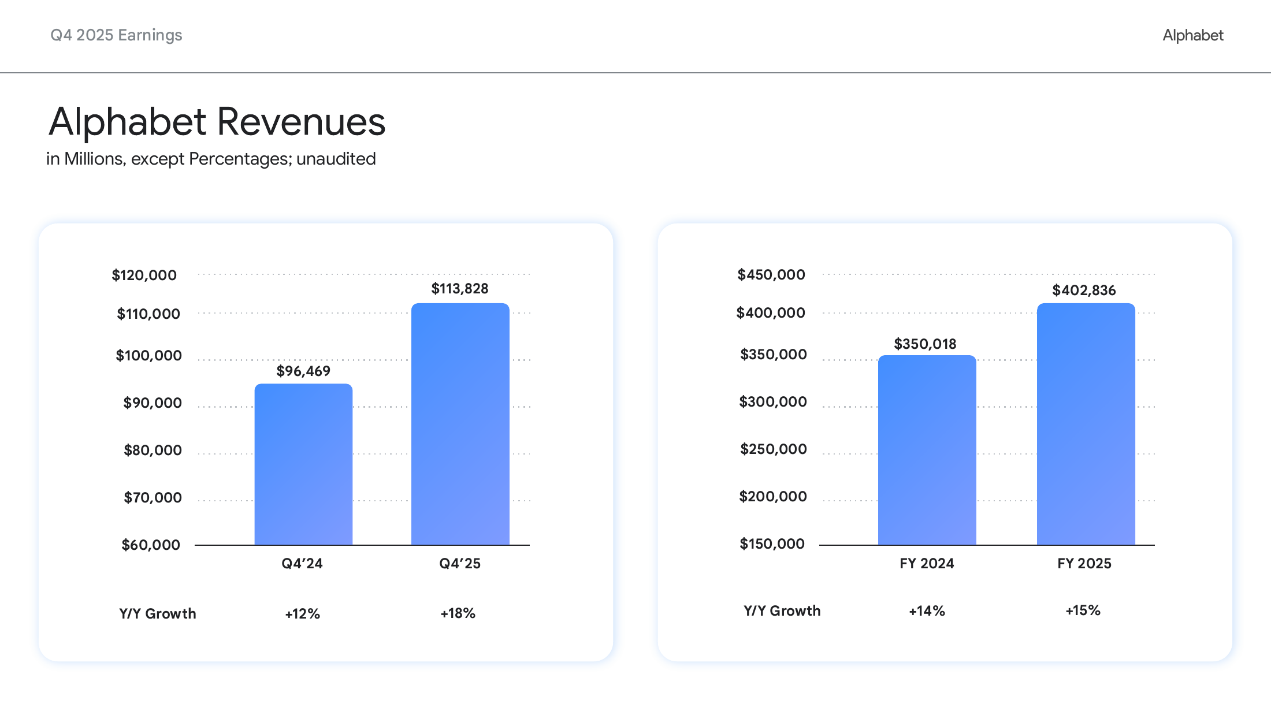Click the FY 2024 axis label
Image resolution: width=1271 pixels, height=715 pixels.
click(927, 563)
